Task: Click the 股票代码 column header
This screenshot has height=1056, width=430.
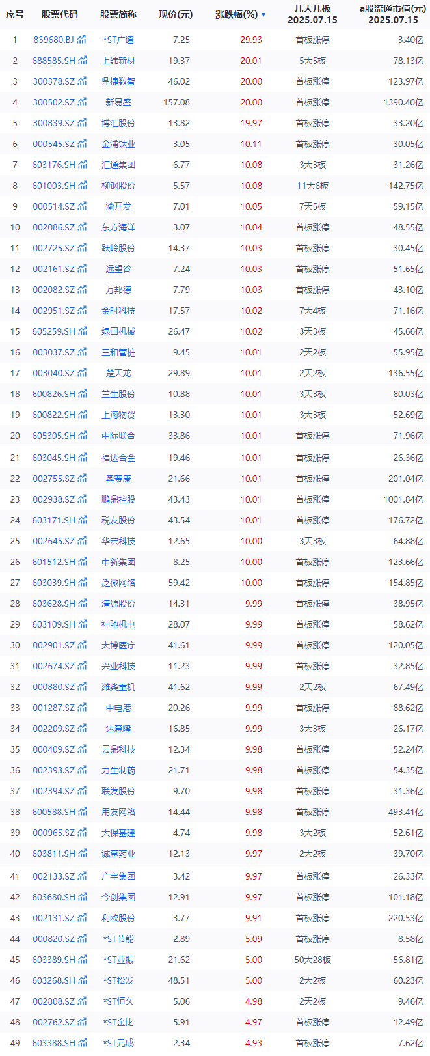Action: pyautogui.click(x=59, y=14)
